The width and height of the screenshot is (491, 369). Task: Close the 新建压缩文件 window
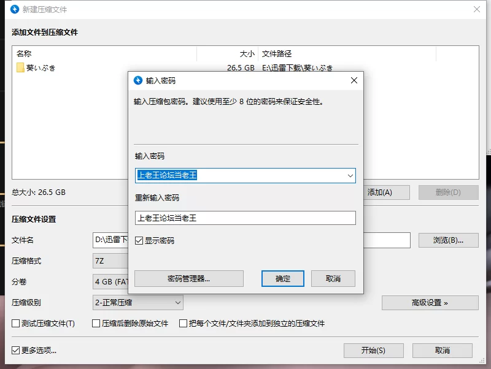(477, 9)
